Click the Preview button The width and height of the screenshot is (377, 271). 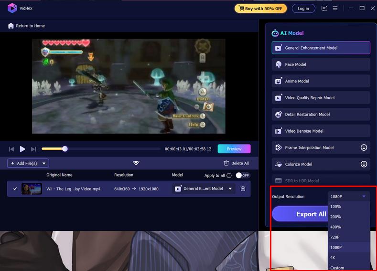tap(234, 149)
